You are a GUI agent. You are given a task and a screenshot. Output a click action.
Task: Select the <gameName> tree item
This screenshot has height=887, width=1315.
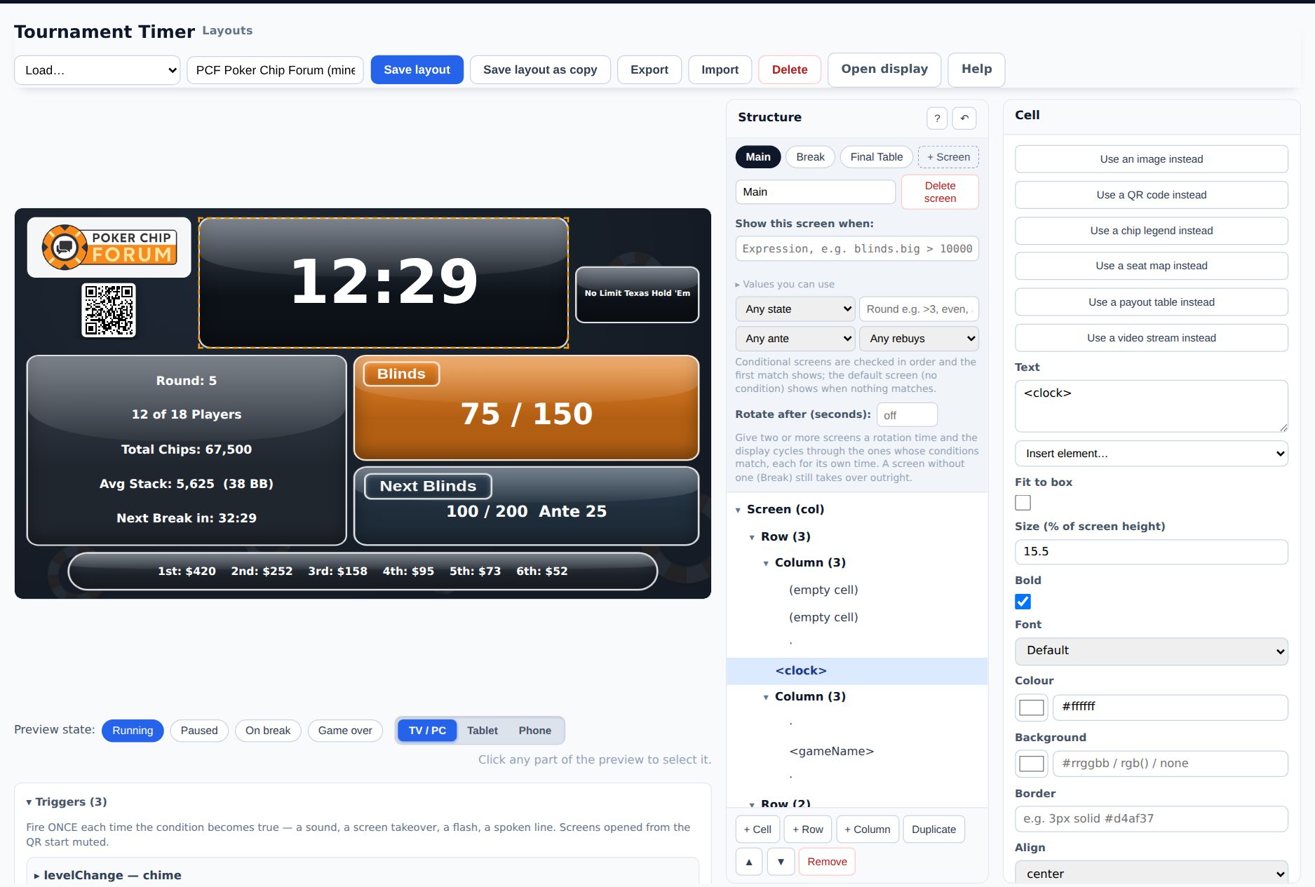point(832,752)
